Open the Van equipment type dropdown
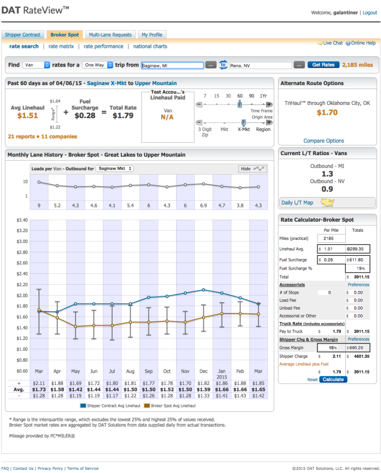The height and width of the screenshot is (473, 381). (36, 65)
